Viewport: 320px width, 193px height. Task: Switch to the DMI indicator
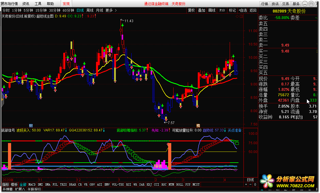point(40,184)
